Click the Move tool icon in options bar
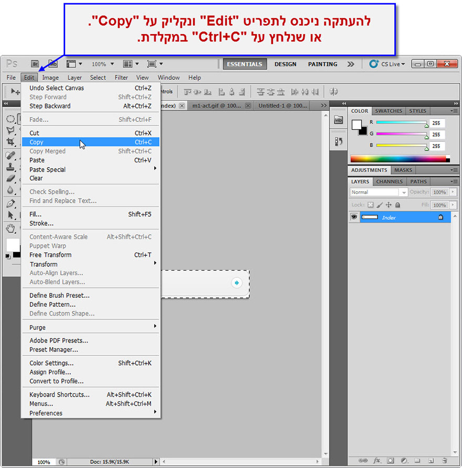 tap(15, 91)
